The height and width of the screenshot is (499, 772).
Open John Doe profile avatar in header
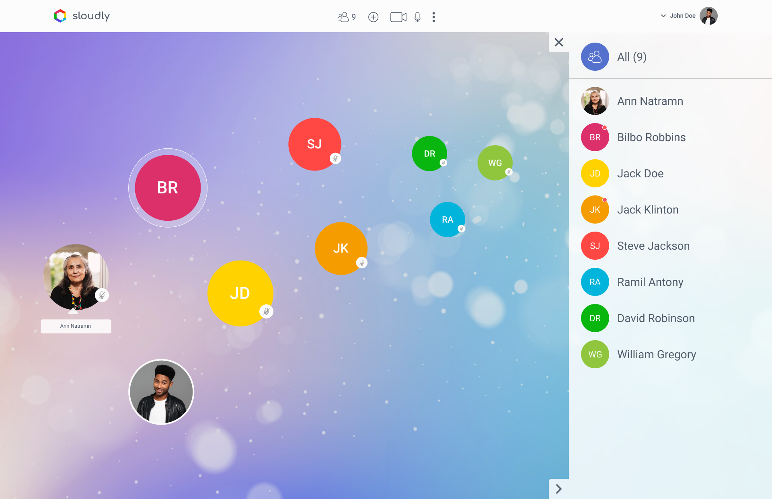click(708, 16)
